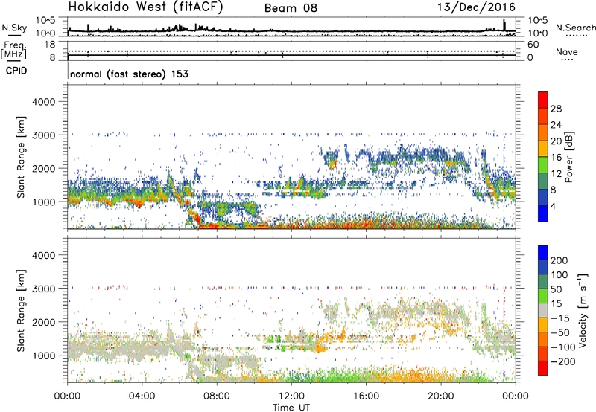The width and height of the screenshot is (596, 412).
Task: Select the "Beam 08" header label
Action: (x=291, y=8)
